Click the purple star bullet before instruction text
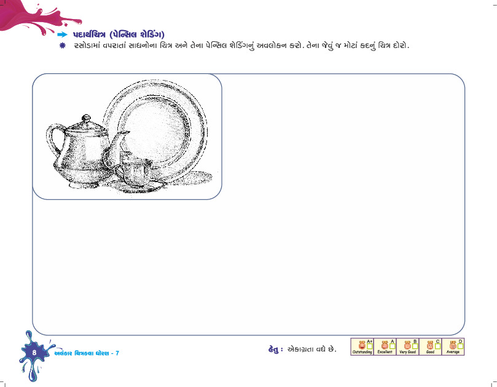The height and width of the screenshot is (387, 497). click(x=63, y=46)
